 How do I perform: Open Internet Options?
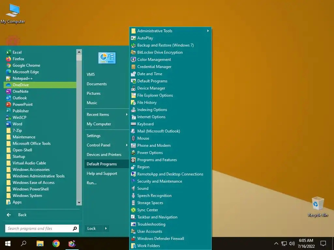pyautogui.click(x=170, y=117)
